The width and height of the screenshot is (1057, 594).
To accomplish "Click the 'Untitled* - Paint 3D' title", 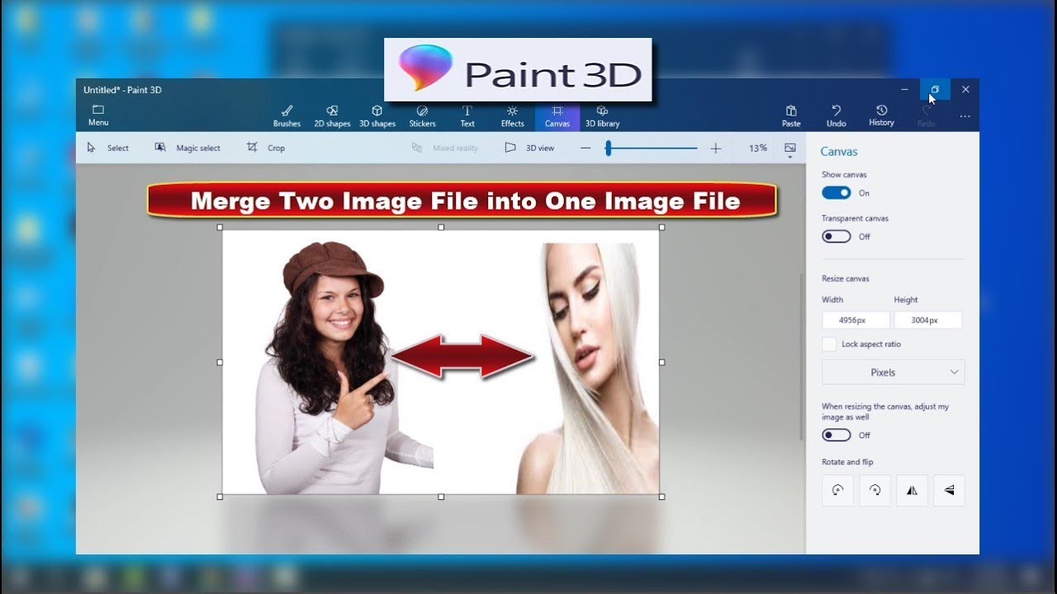I will (x=123, y=90).
